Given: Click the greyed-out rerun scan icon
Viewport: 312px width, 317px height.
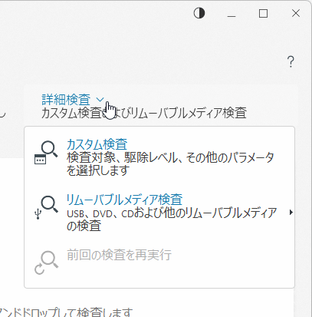Looking at the screenshot, I should [46, 263].
